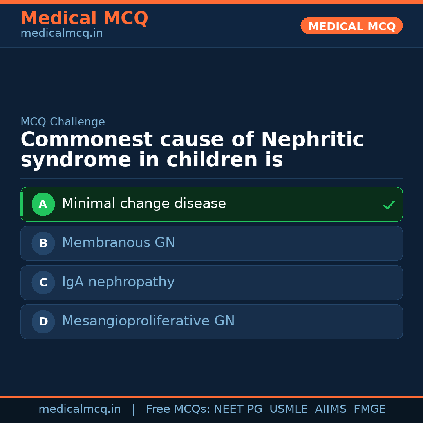
Task: Click the AIIMS footer text
Action: (x=331, y=409)
